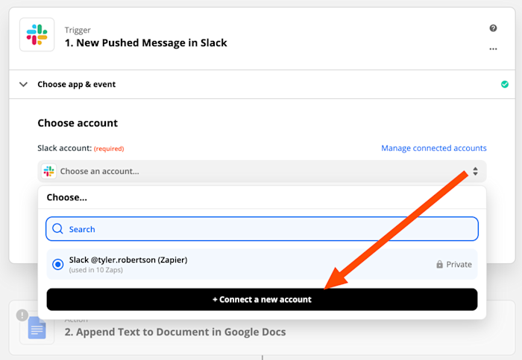
Task: Focus the Search input field
Action: 262,229
